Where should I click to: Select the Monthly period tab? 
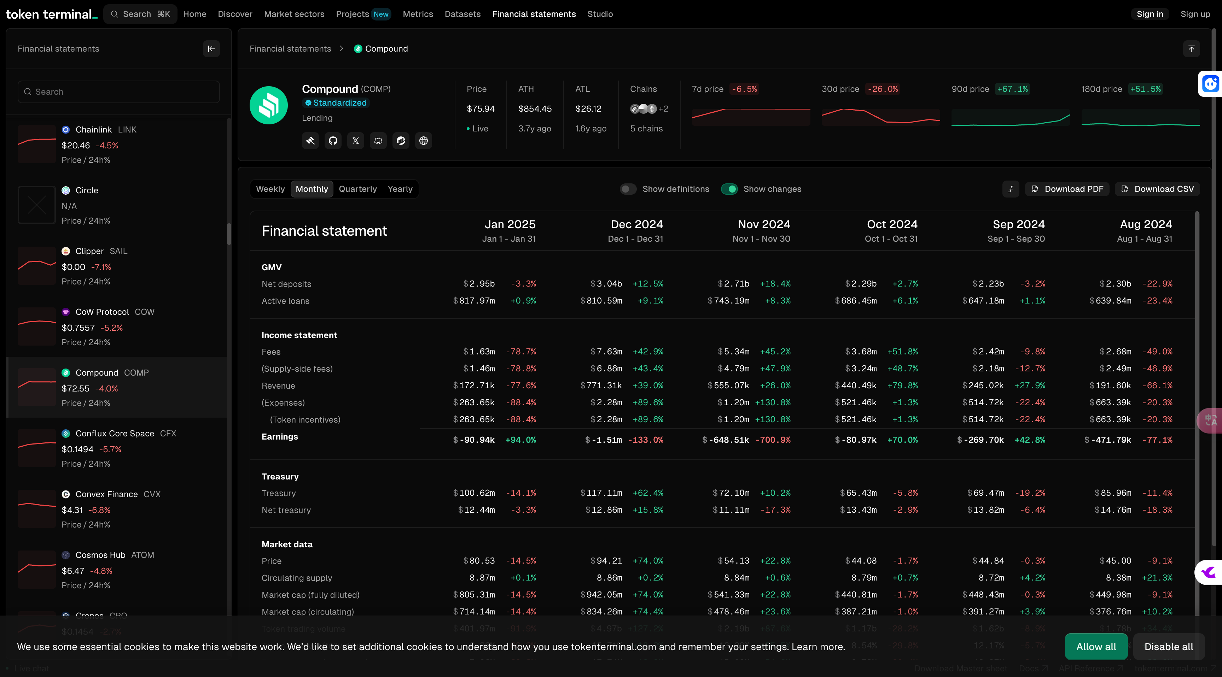pos(312,189)
